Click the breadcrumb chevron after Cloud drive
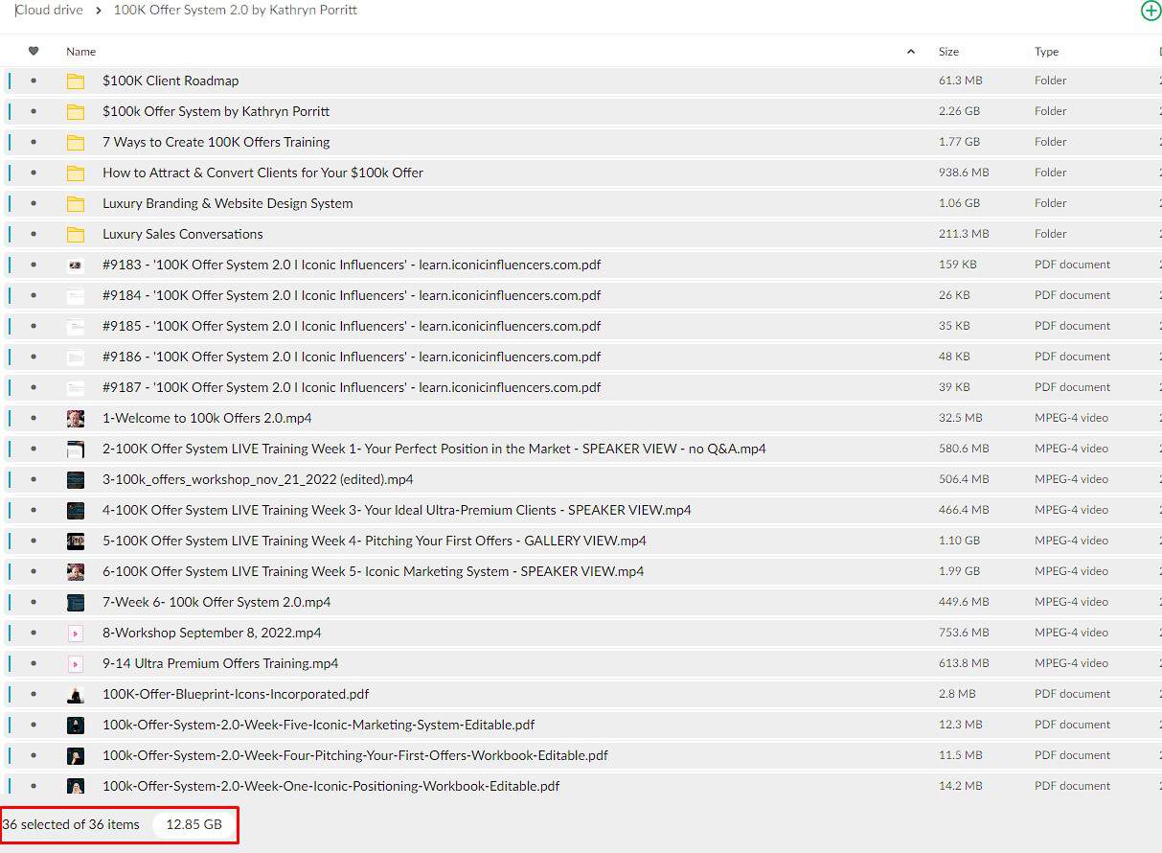Image resolution: width=1162 pixels, height=853 pixels. click(98, 11)
